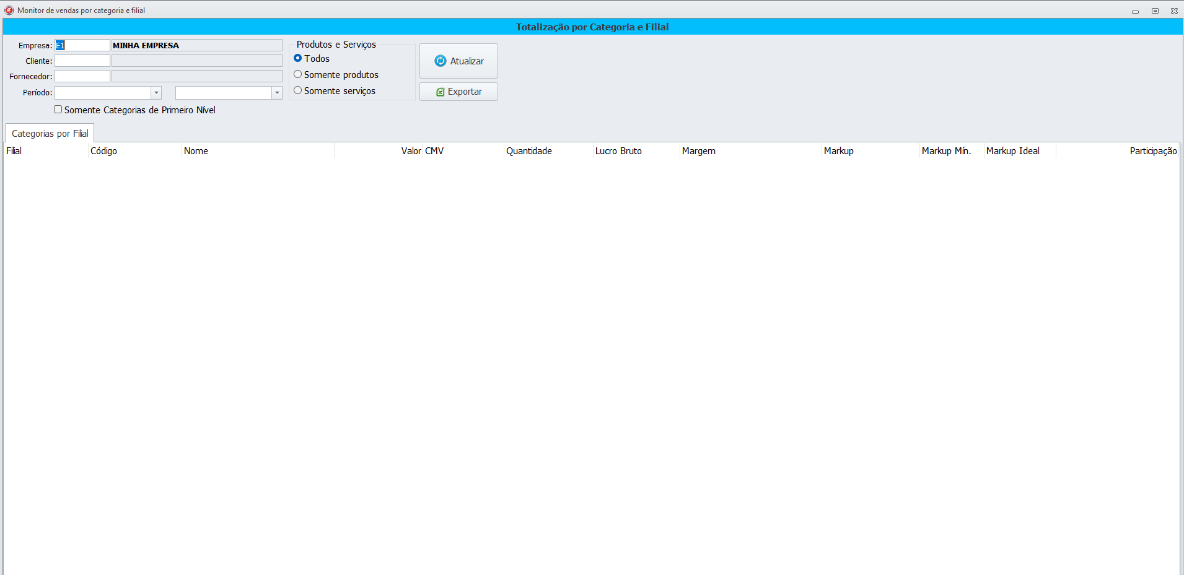Viewport: 1184px width, 575px height.
Task: Sort by the Nome column header
Action: click(196, 151)
